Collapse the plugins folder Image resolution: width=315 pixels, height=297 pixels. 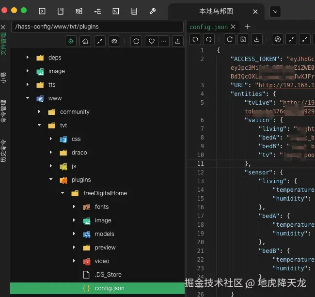point(51,179)
